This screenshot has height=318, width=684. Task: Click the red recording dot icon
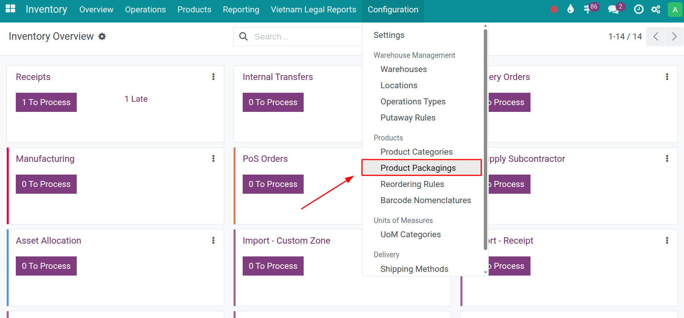click(x=553, y=9)
